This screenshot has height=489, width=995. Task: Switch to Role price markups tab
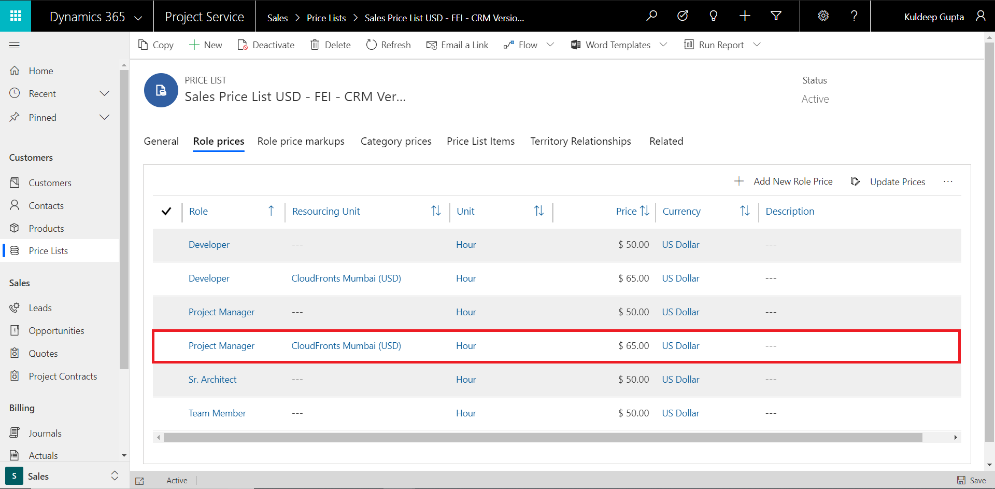301,141
